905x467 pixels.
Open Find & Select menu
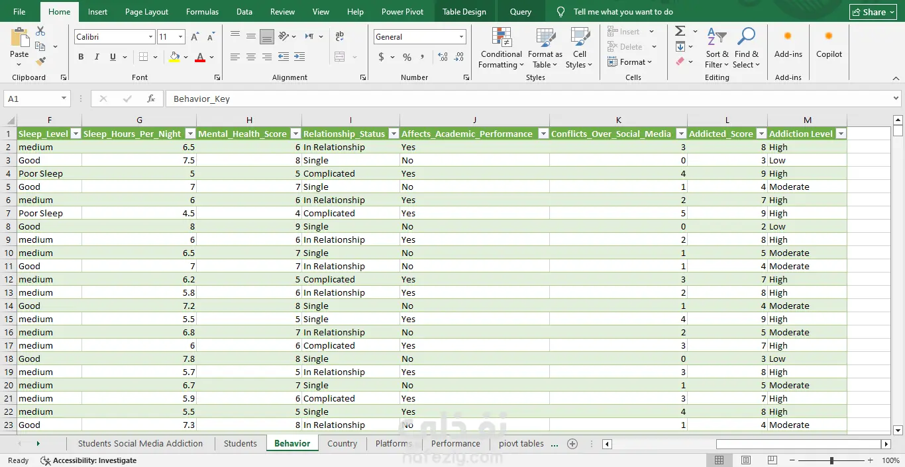(x=747, y=48)
